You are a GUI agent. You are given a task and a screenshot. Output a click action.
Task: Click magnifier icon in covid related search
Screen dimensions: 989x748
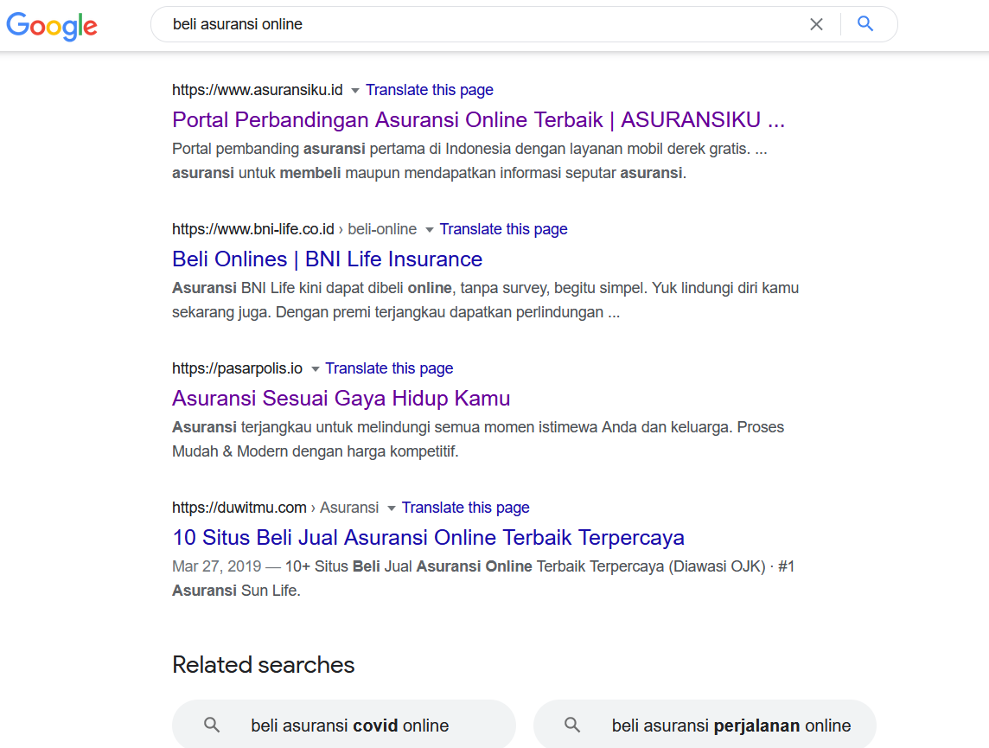(212, 726)
